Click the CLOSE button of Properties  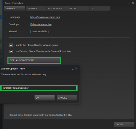pyautogui.click(x=124, y=124)
